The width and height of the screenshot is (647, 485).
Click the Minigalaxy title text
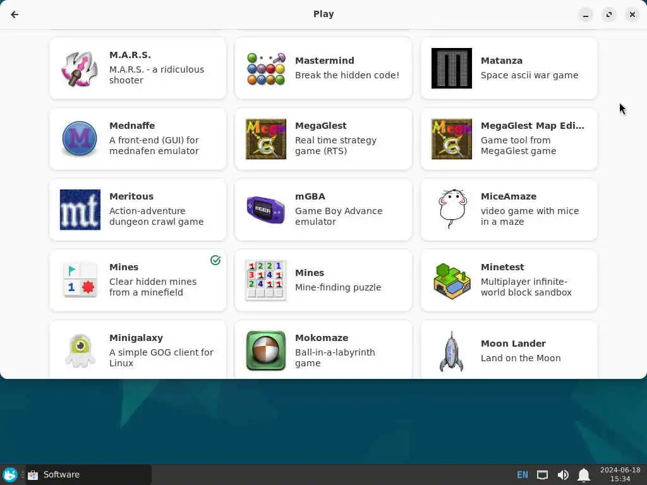(x=136, y=338)
